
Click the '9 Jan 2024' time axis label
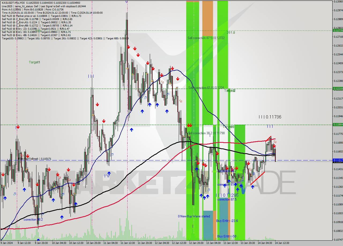click(x=7, y=243)
